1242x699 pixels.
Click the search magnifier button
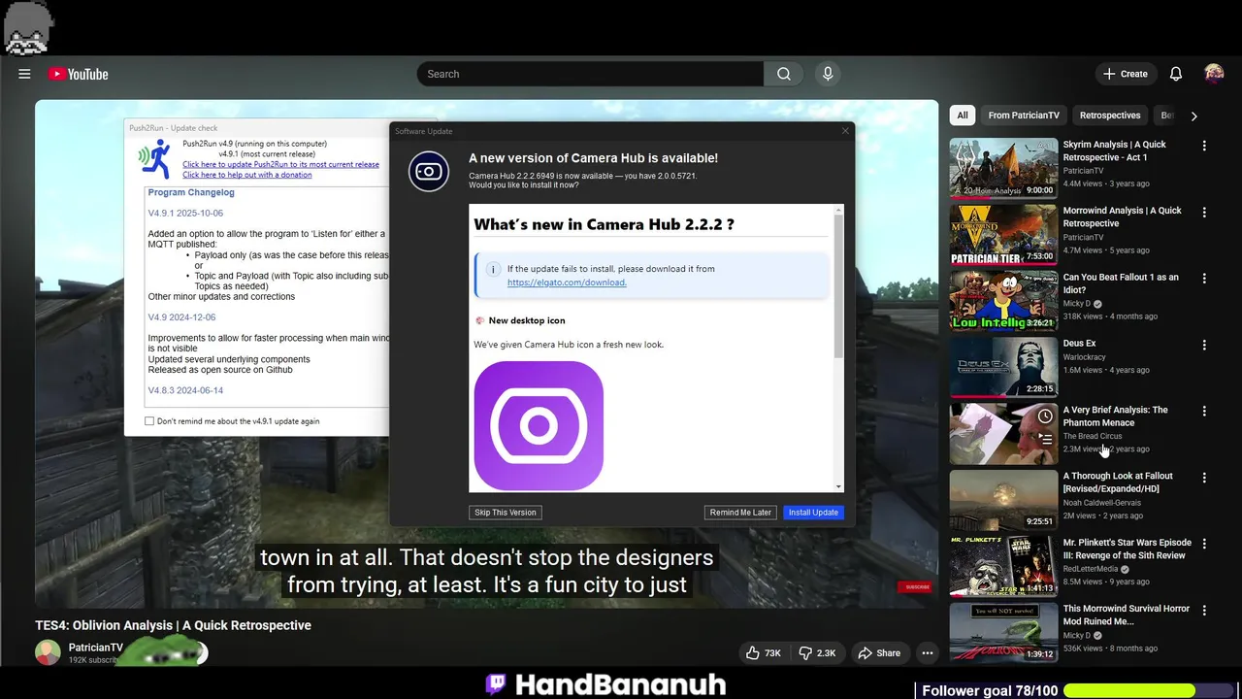(x=784, y=74)
